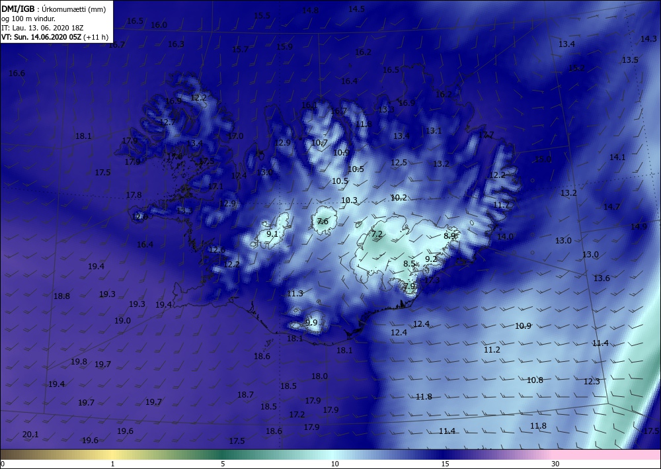Click the value 15.7 on the map
The image size is (661, 469).
(x=241, y=50)
